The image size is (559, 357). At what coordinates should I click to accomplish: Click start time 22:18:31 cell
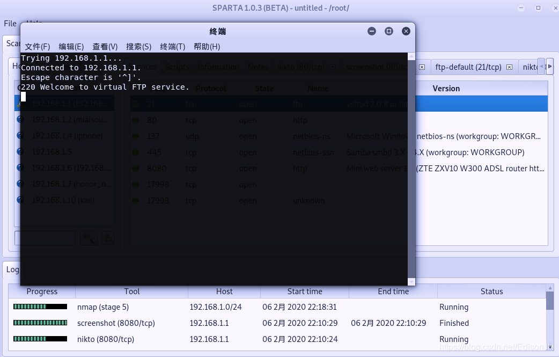pos(299,307)
